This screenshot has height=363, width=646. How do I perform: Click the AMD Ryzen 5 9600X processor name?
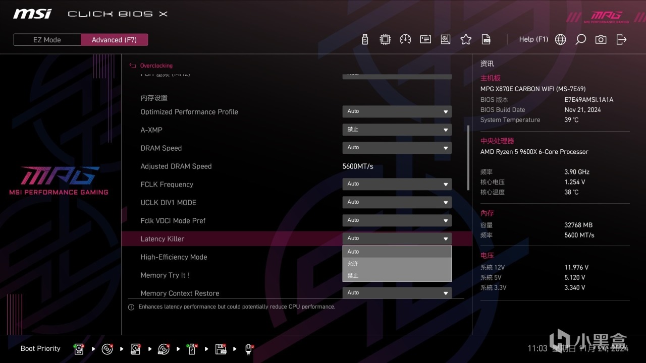pyautogui.click(x=534, y=152)
